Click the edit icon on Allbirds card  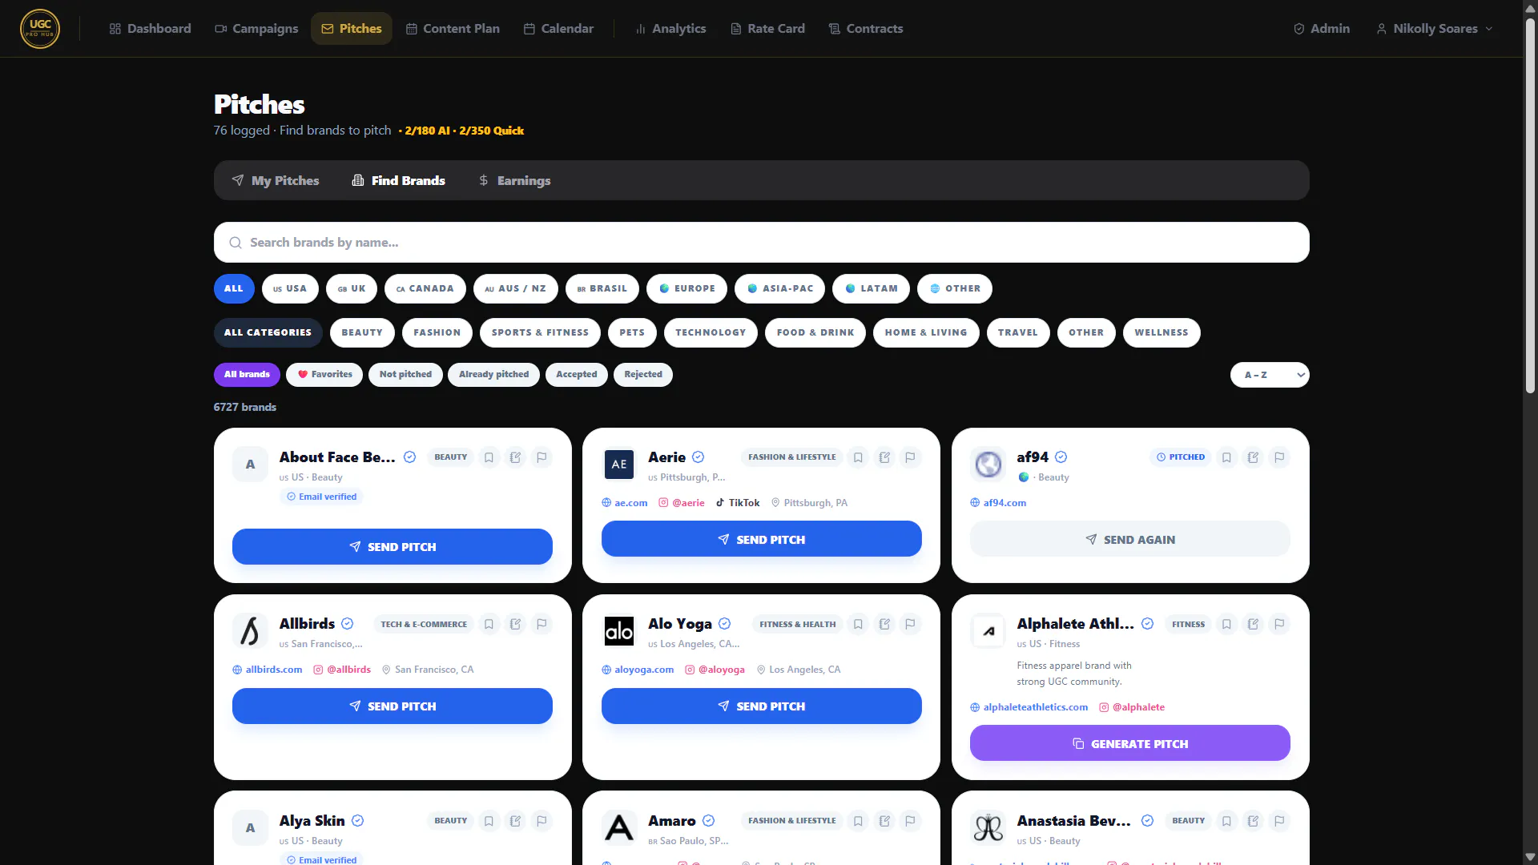coord(515,624)
